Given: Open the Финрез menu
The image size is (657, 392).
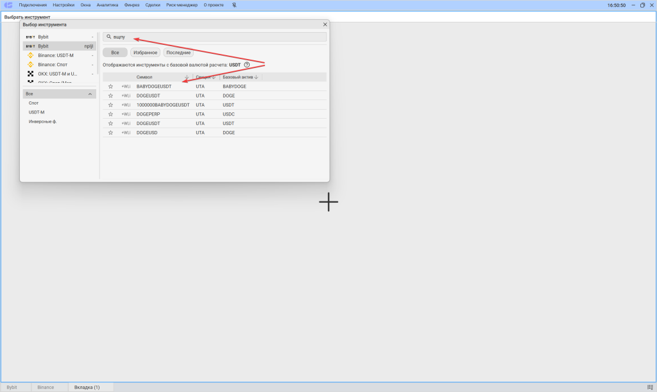Looking at the screenshot, I should [132, 5].
